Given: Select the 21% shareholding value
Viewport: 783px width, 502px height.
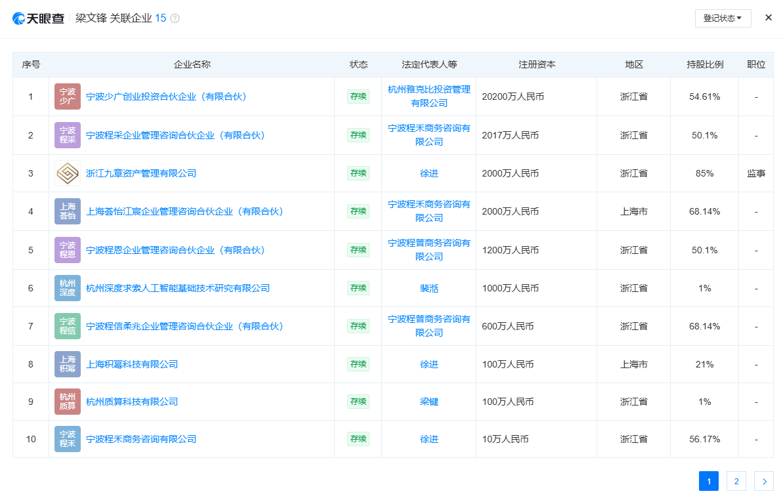Looking at the screenshot, I should click(x=705, y=364).
